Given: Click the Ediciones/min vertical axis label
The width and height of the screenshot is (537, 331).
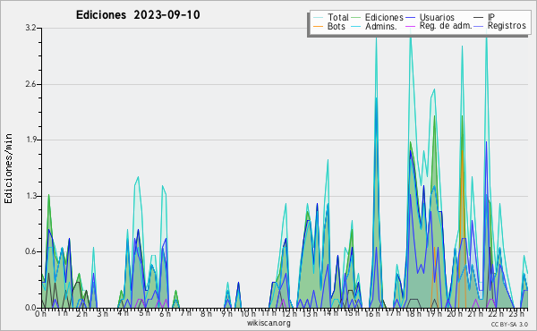Looking at the screenshot, I should (x=8, y=169).
